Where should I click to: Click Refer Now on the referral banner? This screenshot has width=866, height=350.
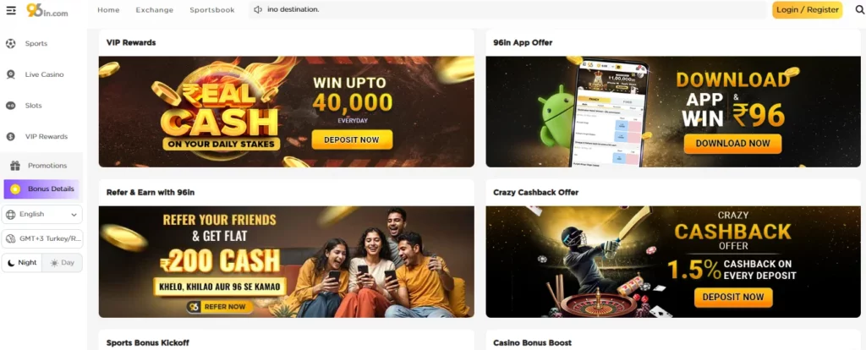[x=220, y=306]
